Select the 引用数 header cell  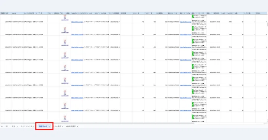click(x=261, y=13)
